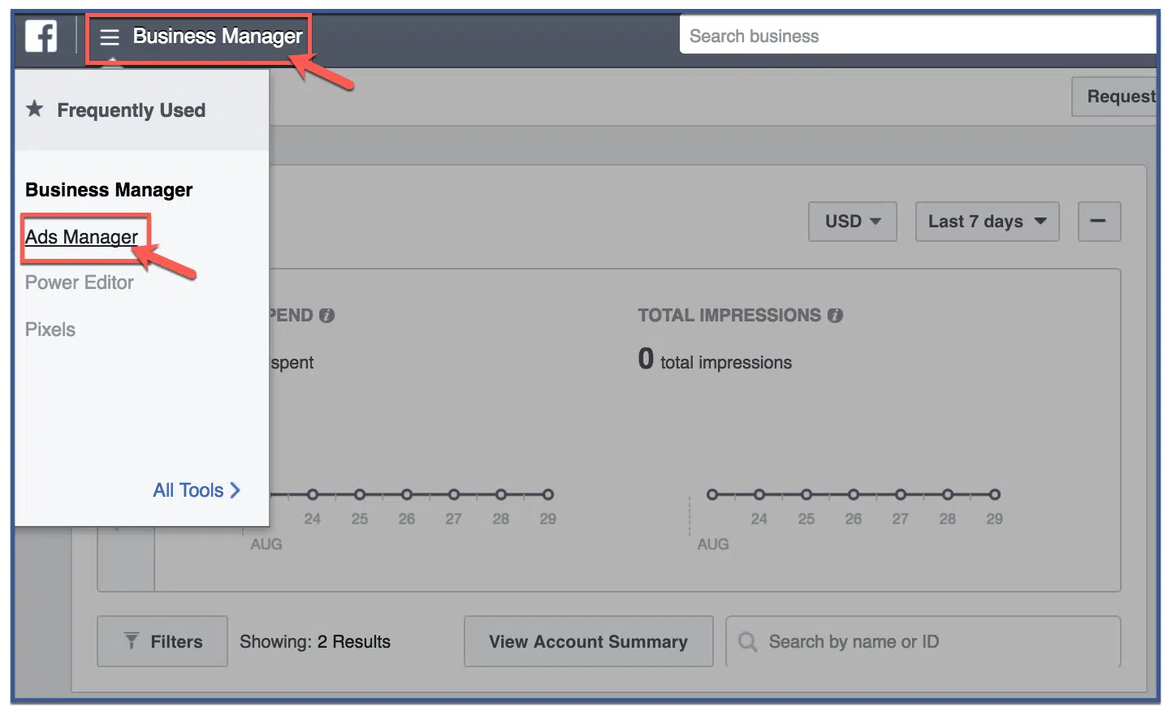Open Ads Manager
This screenshot has width=1172, height=707.
pyautogui.click(x=82, y=237)
